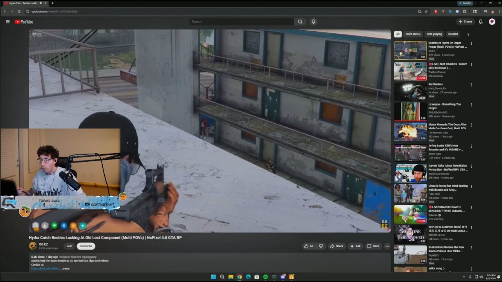Screen dimensions: 502x282
Task: Select the From GG EZ filter chip
Action: (x=413, y=34)
